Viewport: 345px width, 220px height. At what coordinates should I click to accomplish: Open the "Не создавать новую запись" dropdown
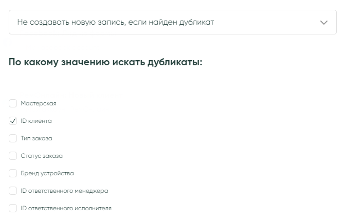[x=172, y=23]
